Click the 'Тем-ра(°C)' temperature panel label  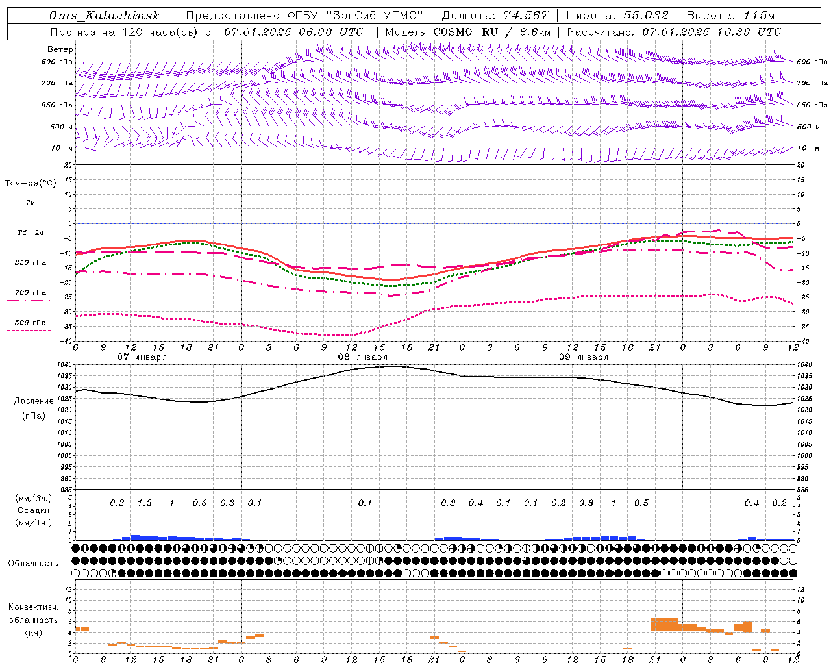coord(31,184)
